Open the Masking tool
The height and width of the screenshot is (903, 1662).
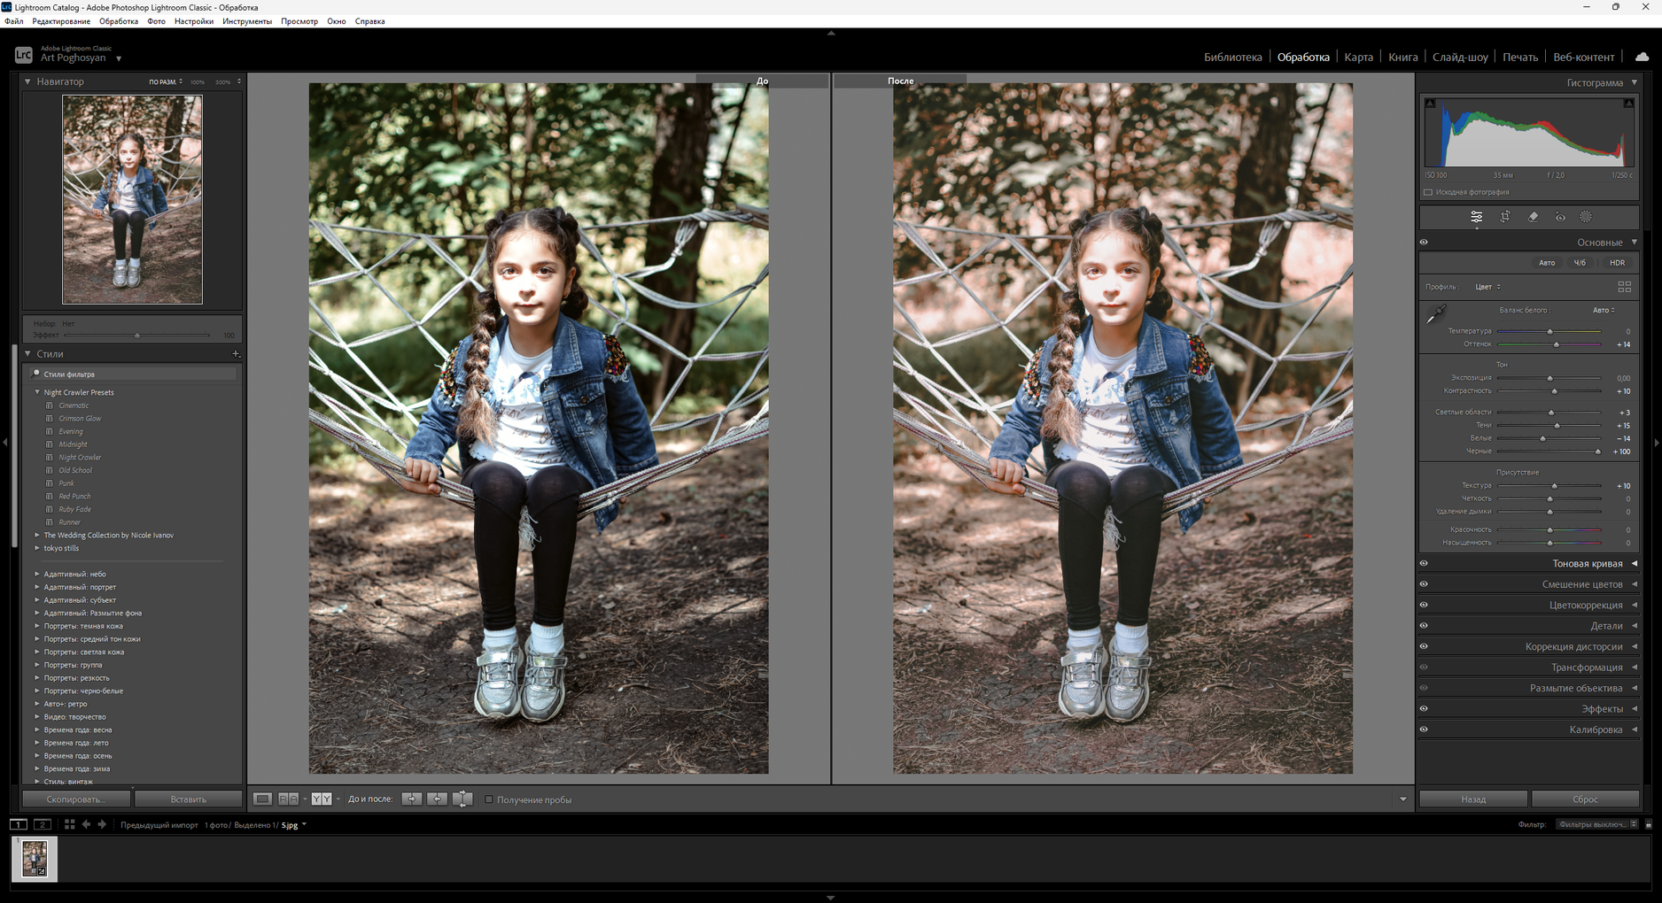click(x=1586, y=217)
